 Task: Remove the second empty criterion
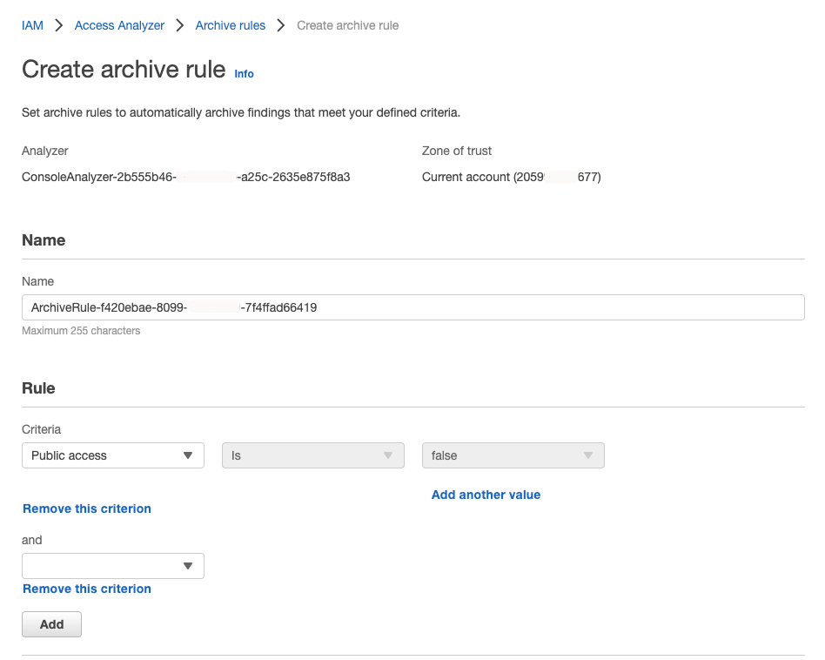[86, 589]
